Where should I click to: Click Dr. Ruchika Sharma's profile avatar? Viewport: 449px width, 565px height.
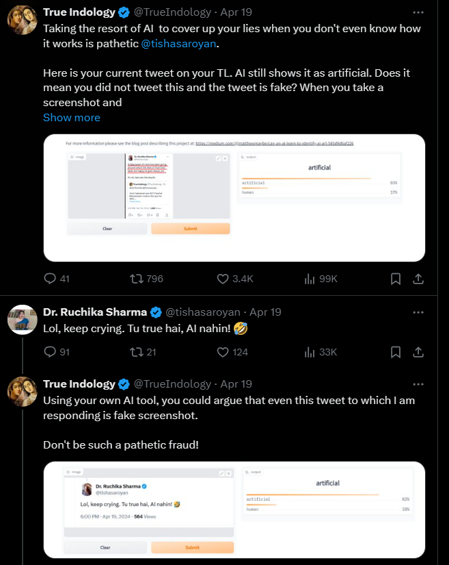pyautogui.click(x=22, y=320)
